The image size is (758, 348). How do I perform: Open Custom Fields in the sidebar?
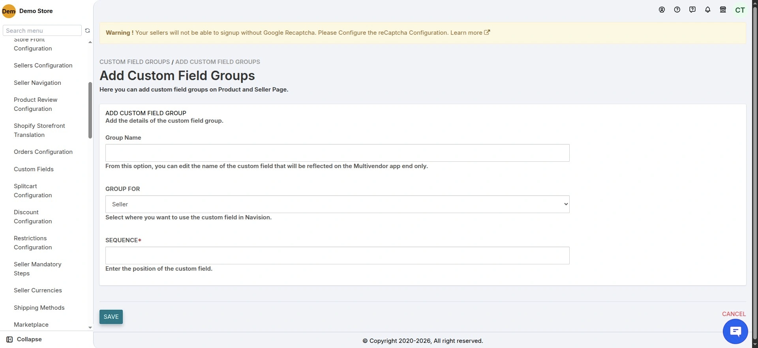tap(34, 169)
